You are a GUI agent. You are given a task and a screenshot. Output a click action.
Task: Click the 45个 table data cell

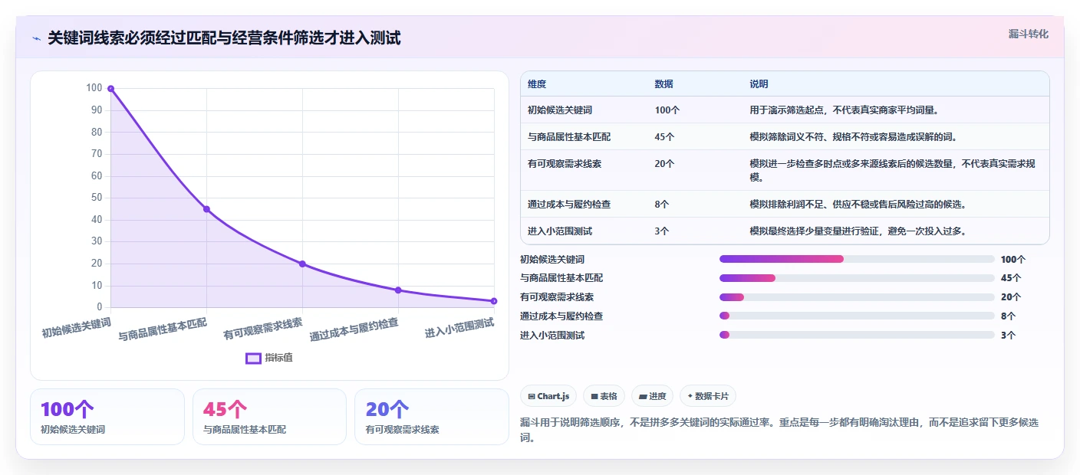(x=664, y=136)
